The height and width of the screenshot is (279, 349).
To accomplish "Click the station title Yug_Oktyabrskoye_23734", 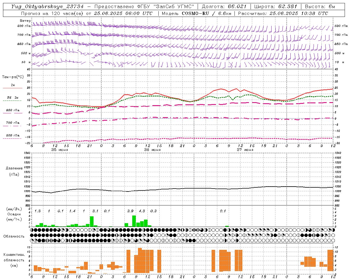I will [x=47, y=7].
